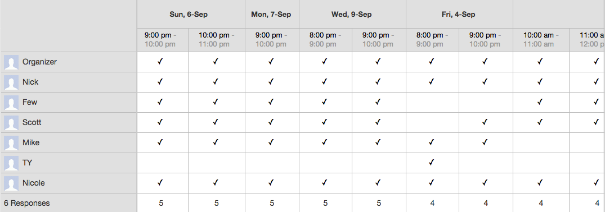Click TY's avatar icon
The height and width of the screenshot is (212, 605).
[x=11, y=163]
